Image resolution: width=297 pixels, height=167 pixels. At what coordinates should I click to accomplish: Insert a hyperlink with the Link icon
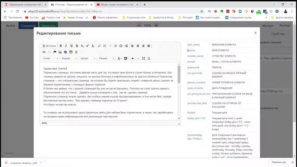[44, 52]
